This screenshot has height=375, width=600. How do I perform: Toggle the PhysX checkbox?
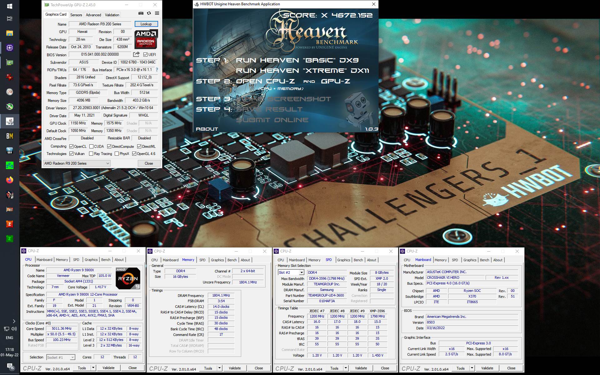(x=117, y=154)
